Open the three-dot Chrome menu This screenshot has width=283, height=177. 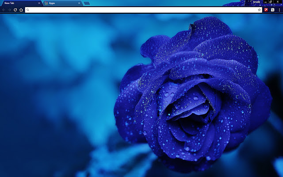point(279,10)
